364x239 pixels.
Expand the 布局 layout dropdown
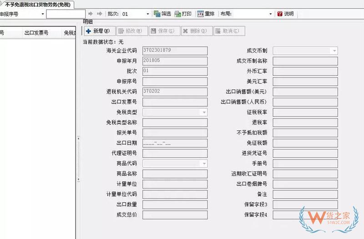tap(270, 14)
